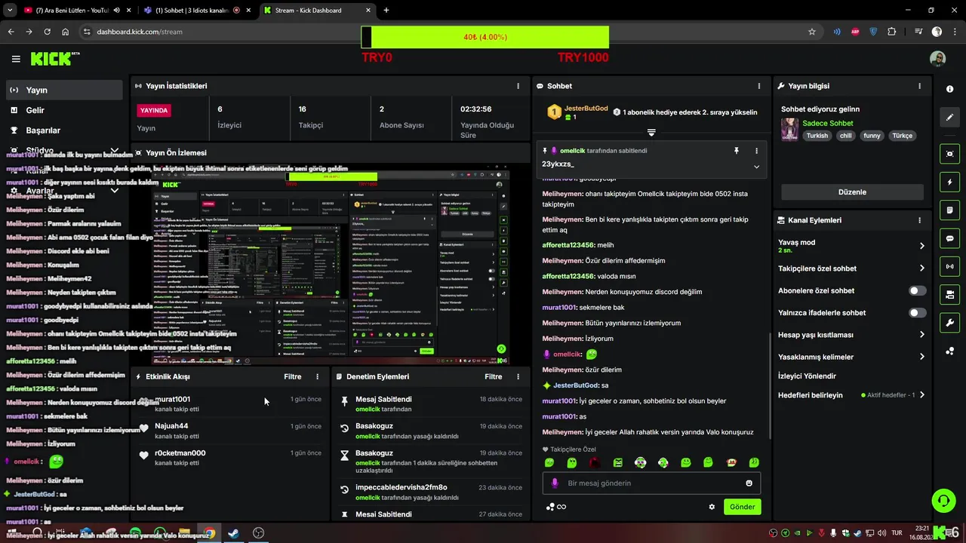966x543 pixels.
Task: Click the microphone icon in the message box
Action: click(555, 483)
